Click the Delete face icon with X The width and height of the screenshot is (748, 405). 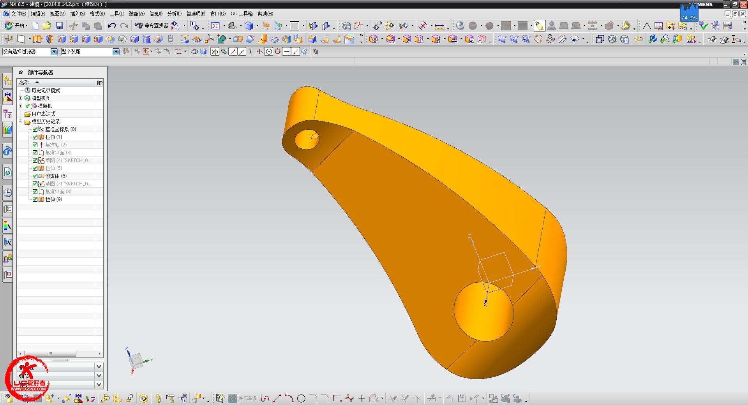tap(407, 39)
